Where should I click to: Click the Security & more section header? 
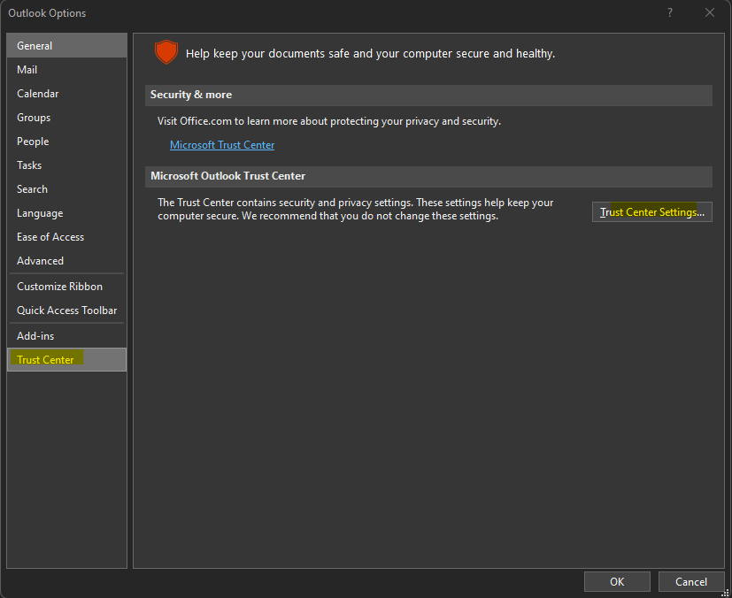click(428, 96)
